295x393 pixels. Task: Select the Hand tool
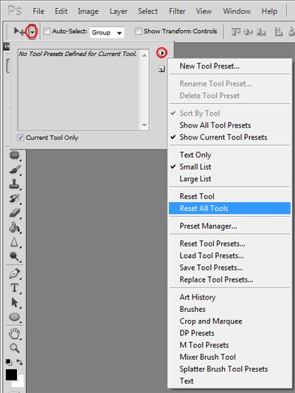click(x=15, y=333)
